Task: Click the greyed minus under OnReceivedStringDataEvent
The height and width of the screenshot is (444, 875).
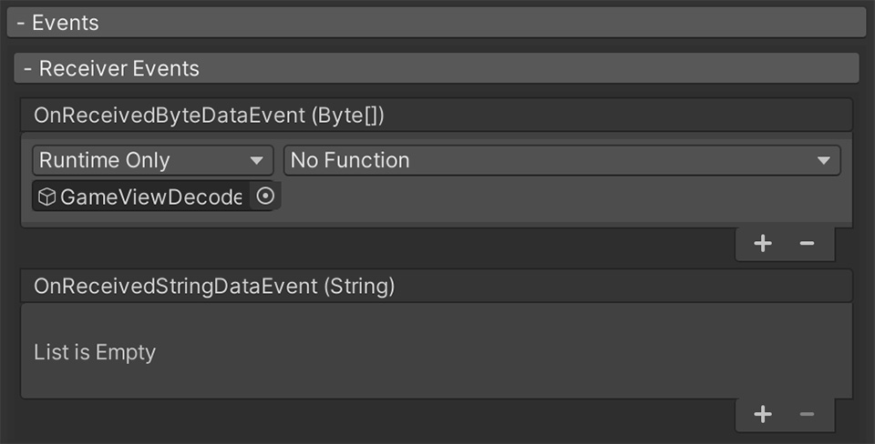Action: 807,415
